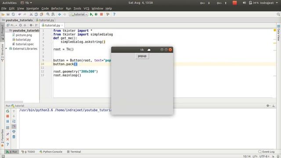
Task: Click the Save All toolbar icon
Action: tap(8, 14)
